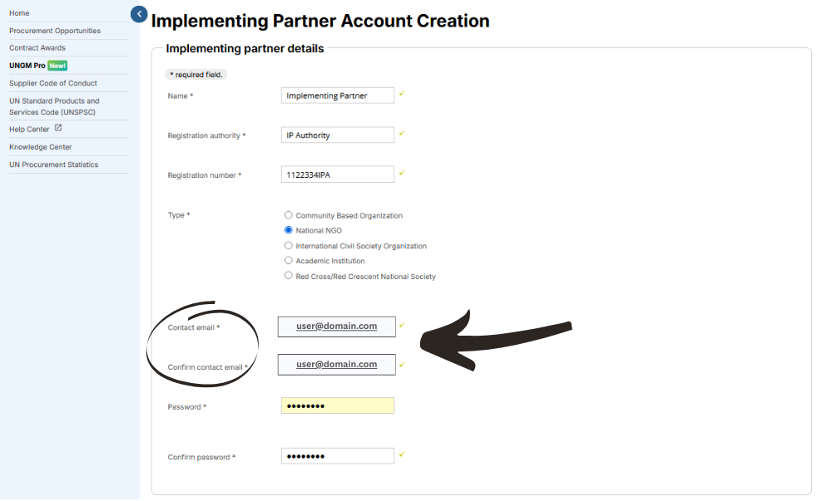Focus the Registration number input field
817x501 pixels.
pyautogui.click(x=338, y=174)
